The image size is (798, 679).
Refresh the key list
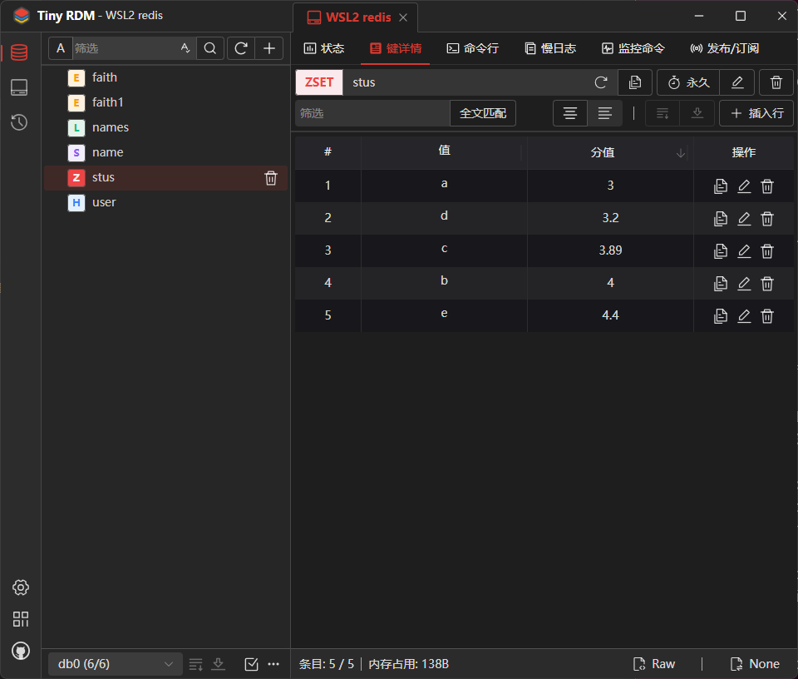pos(241,48)
